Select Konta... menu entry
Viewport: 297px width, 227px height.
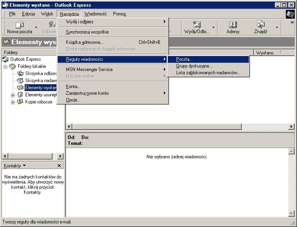pos(113,86)
